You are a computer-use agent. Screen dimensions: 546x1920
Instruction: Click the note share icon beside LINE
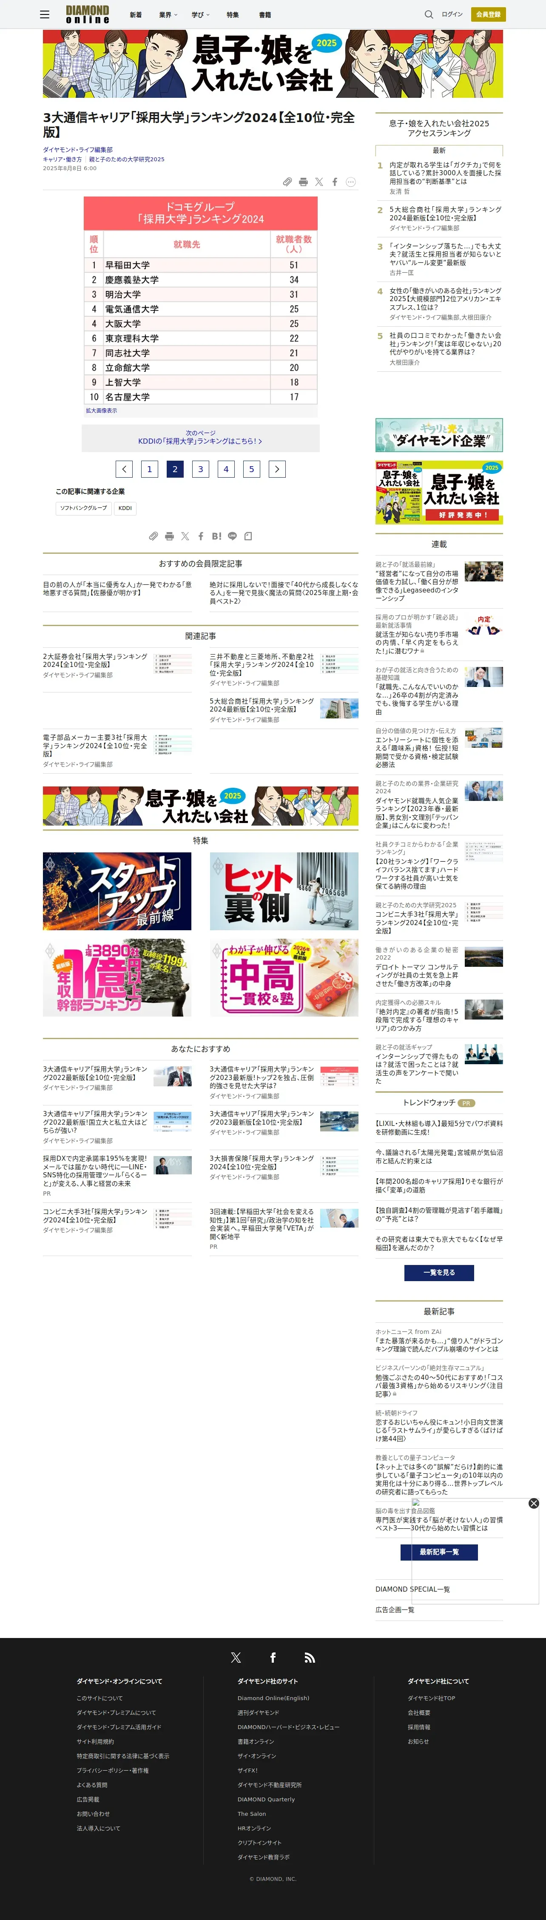tap(248, 536)
